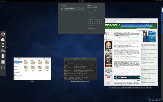Select Recent in Files sidebar

(18, 61)
